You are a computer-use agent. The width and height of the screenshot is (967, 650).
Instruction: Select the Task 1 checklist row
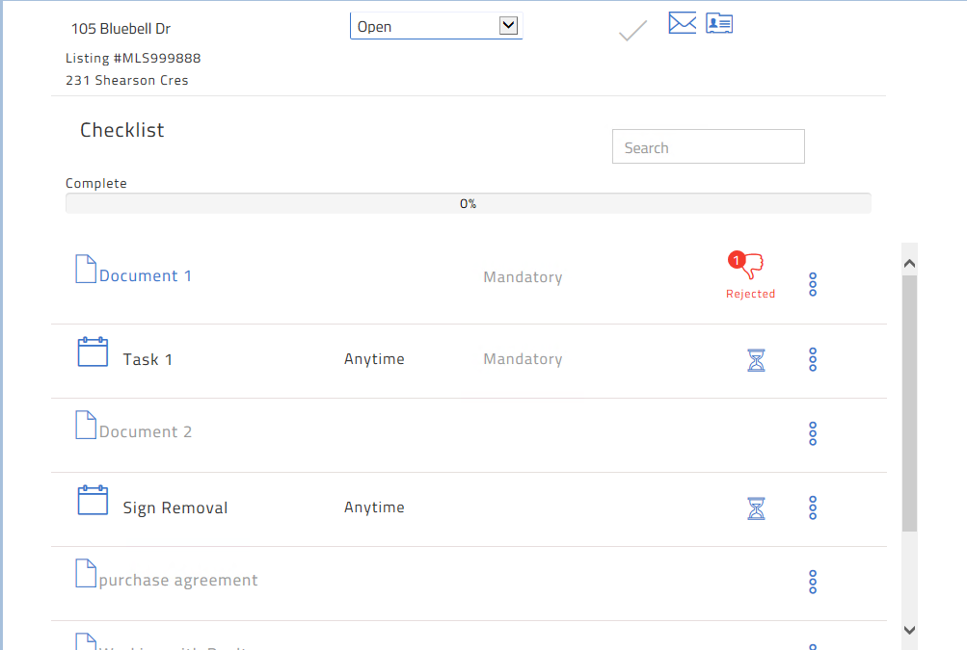[x=148, y=358]
